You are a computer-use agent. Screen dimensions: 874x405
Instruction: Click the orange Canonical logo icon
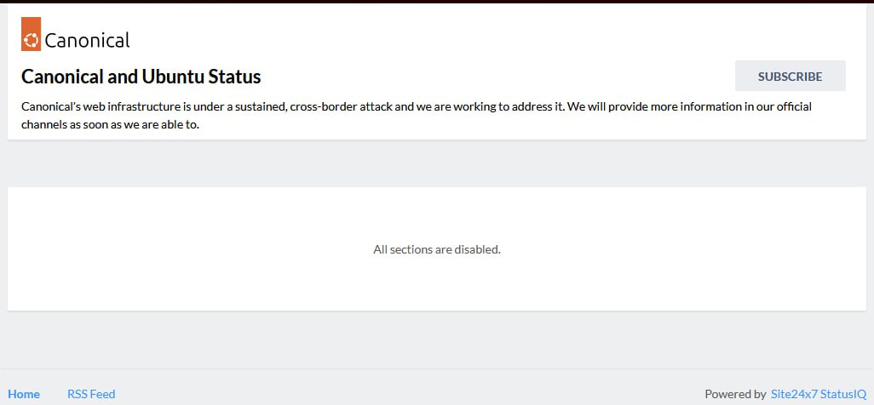click(x=32, y=34)
